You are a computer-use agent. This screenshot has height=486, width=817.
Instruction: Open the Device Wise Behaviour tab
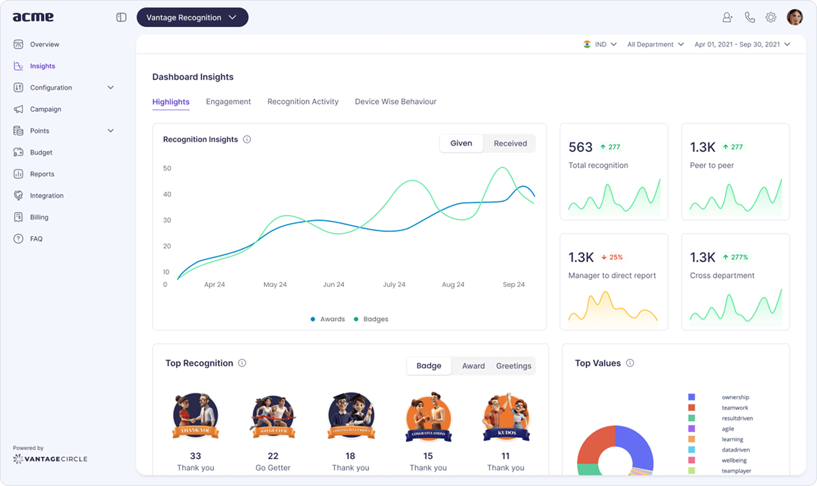395,102
